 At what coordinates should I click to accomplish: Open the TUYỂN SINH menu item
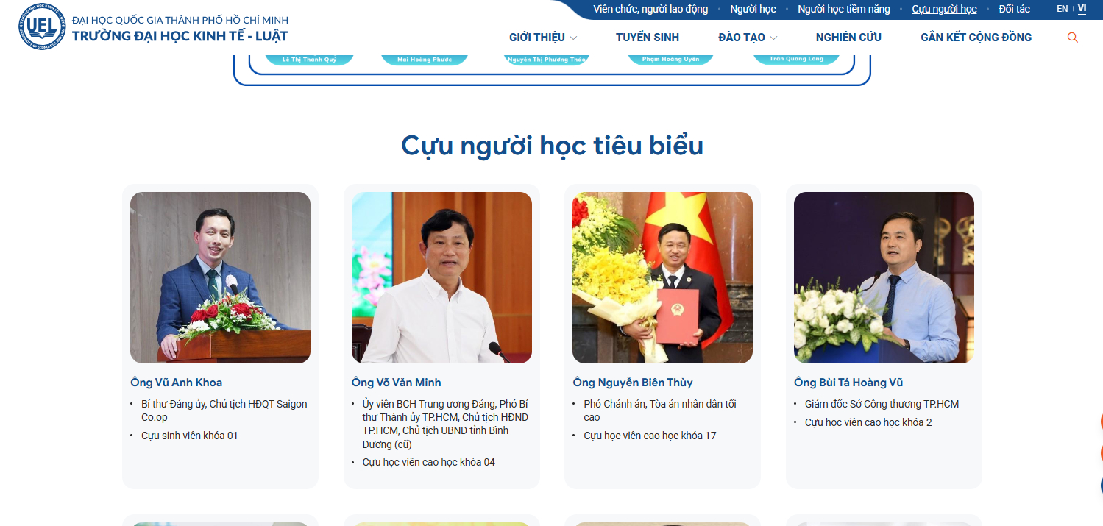(648, 38)
